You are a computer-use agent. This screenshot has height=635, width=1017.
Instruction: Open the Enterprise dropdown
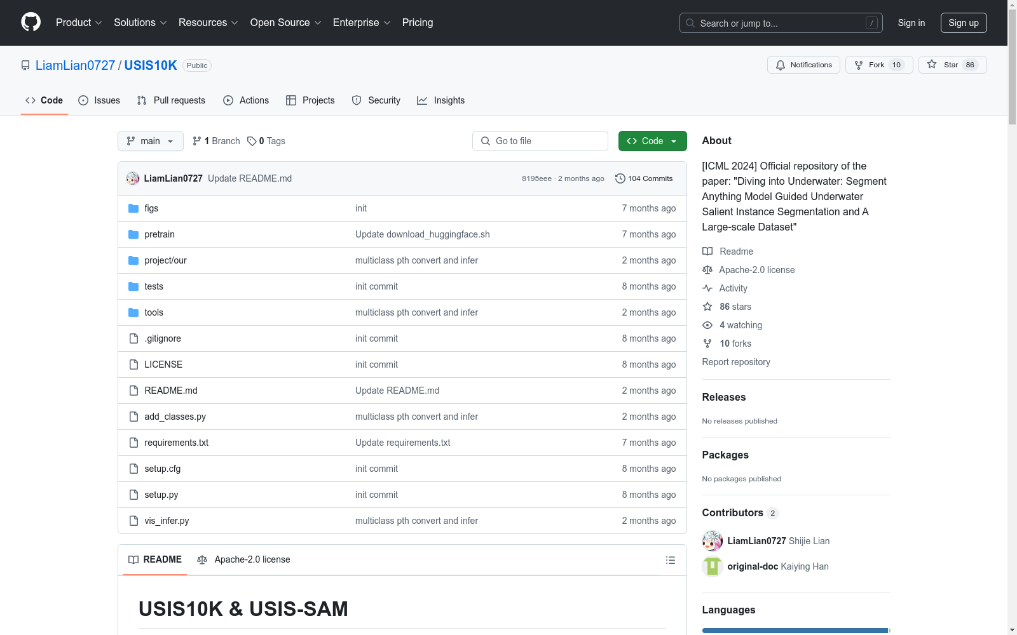(x=362, y=22)
